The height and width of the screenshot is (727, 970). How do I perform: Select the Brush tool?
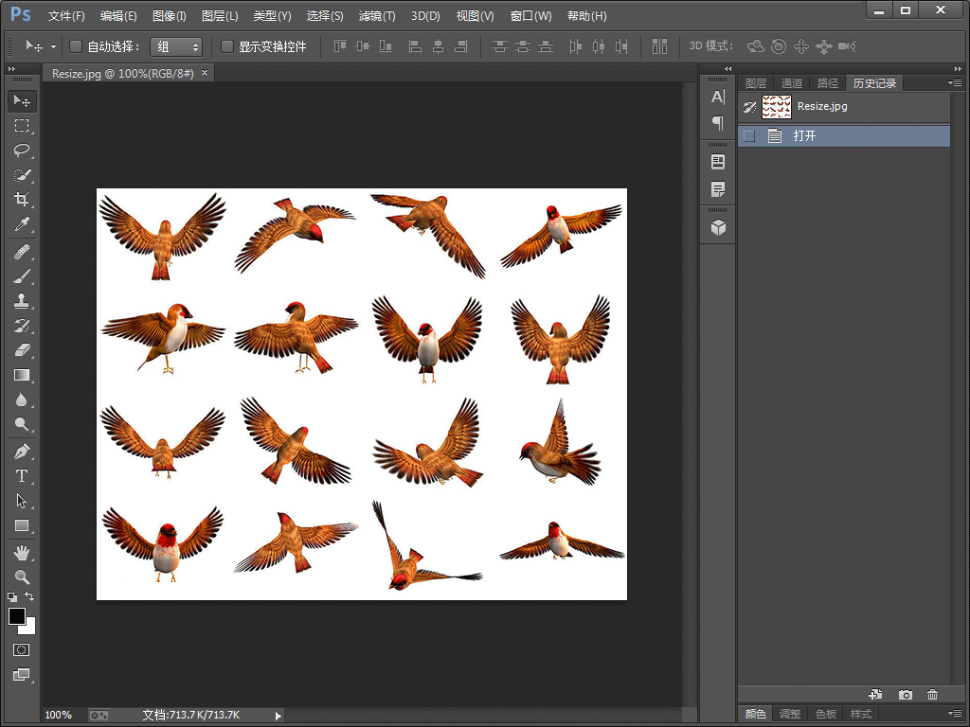pyautogui.click(x=22, y=276)
